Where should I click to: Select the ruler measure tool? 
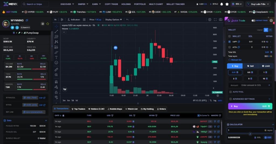56,70
